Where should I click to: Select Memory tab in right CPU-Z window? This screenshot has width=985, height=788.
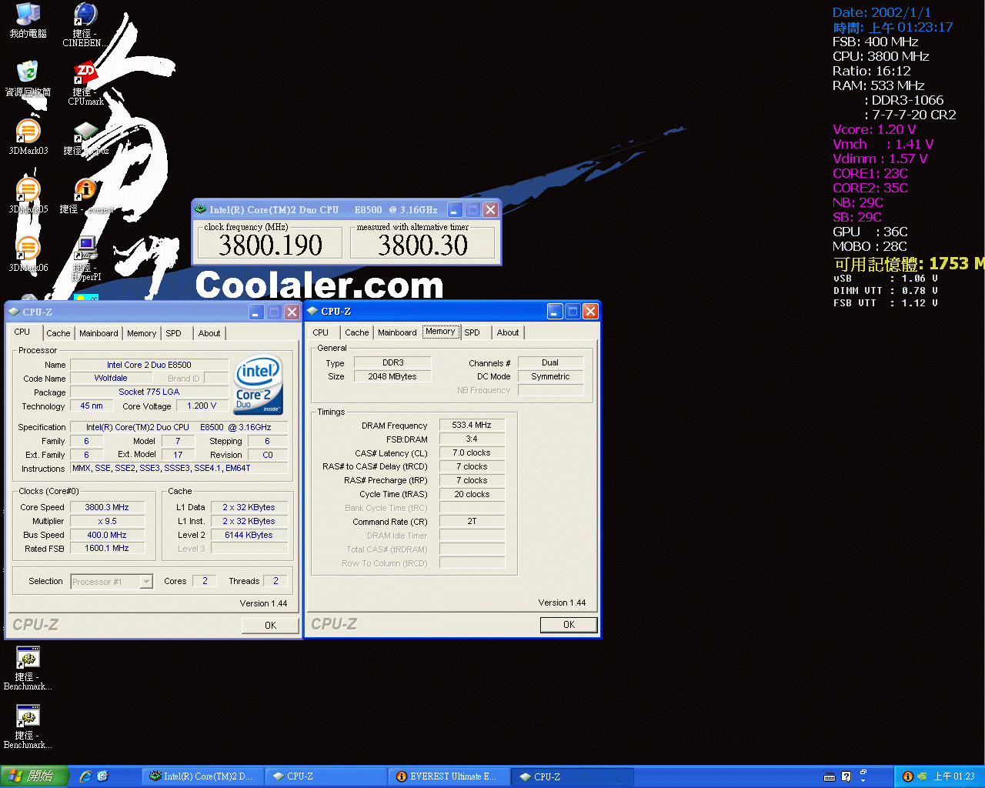tap(440, 332)
